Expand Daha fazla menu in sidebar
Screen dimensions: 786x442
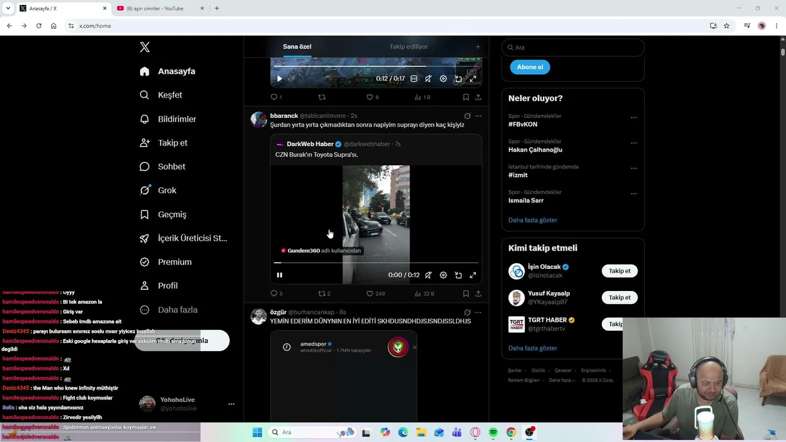tap(169, 310)
